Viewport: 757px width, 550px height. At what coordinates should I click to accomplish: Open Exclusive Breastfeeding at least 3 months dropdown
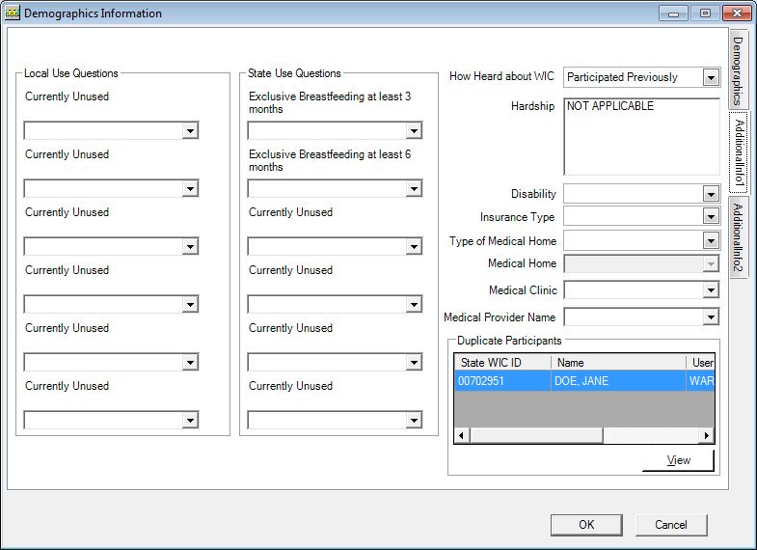point(414,130)
